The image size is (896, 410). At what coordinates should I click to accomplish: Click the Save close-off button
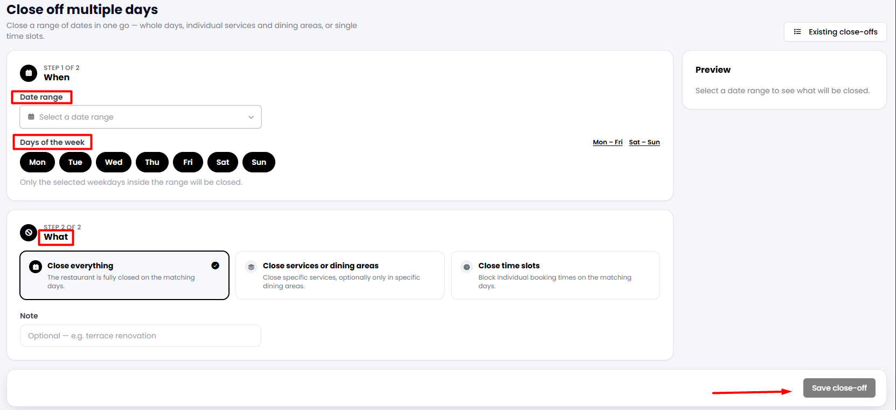pyautogui.click(x=839, y=388)
